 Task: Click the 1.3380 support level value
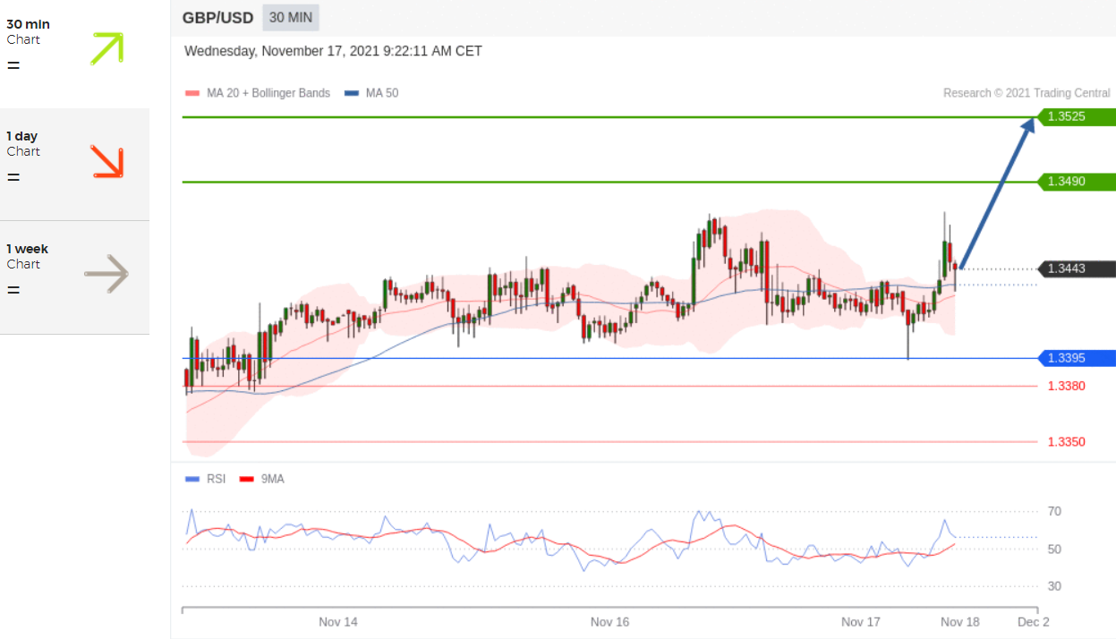[1067, 386]
